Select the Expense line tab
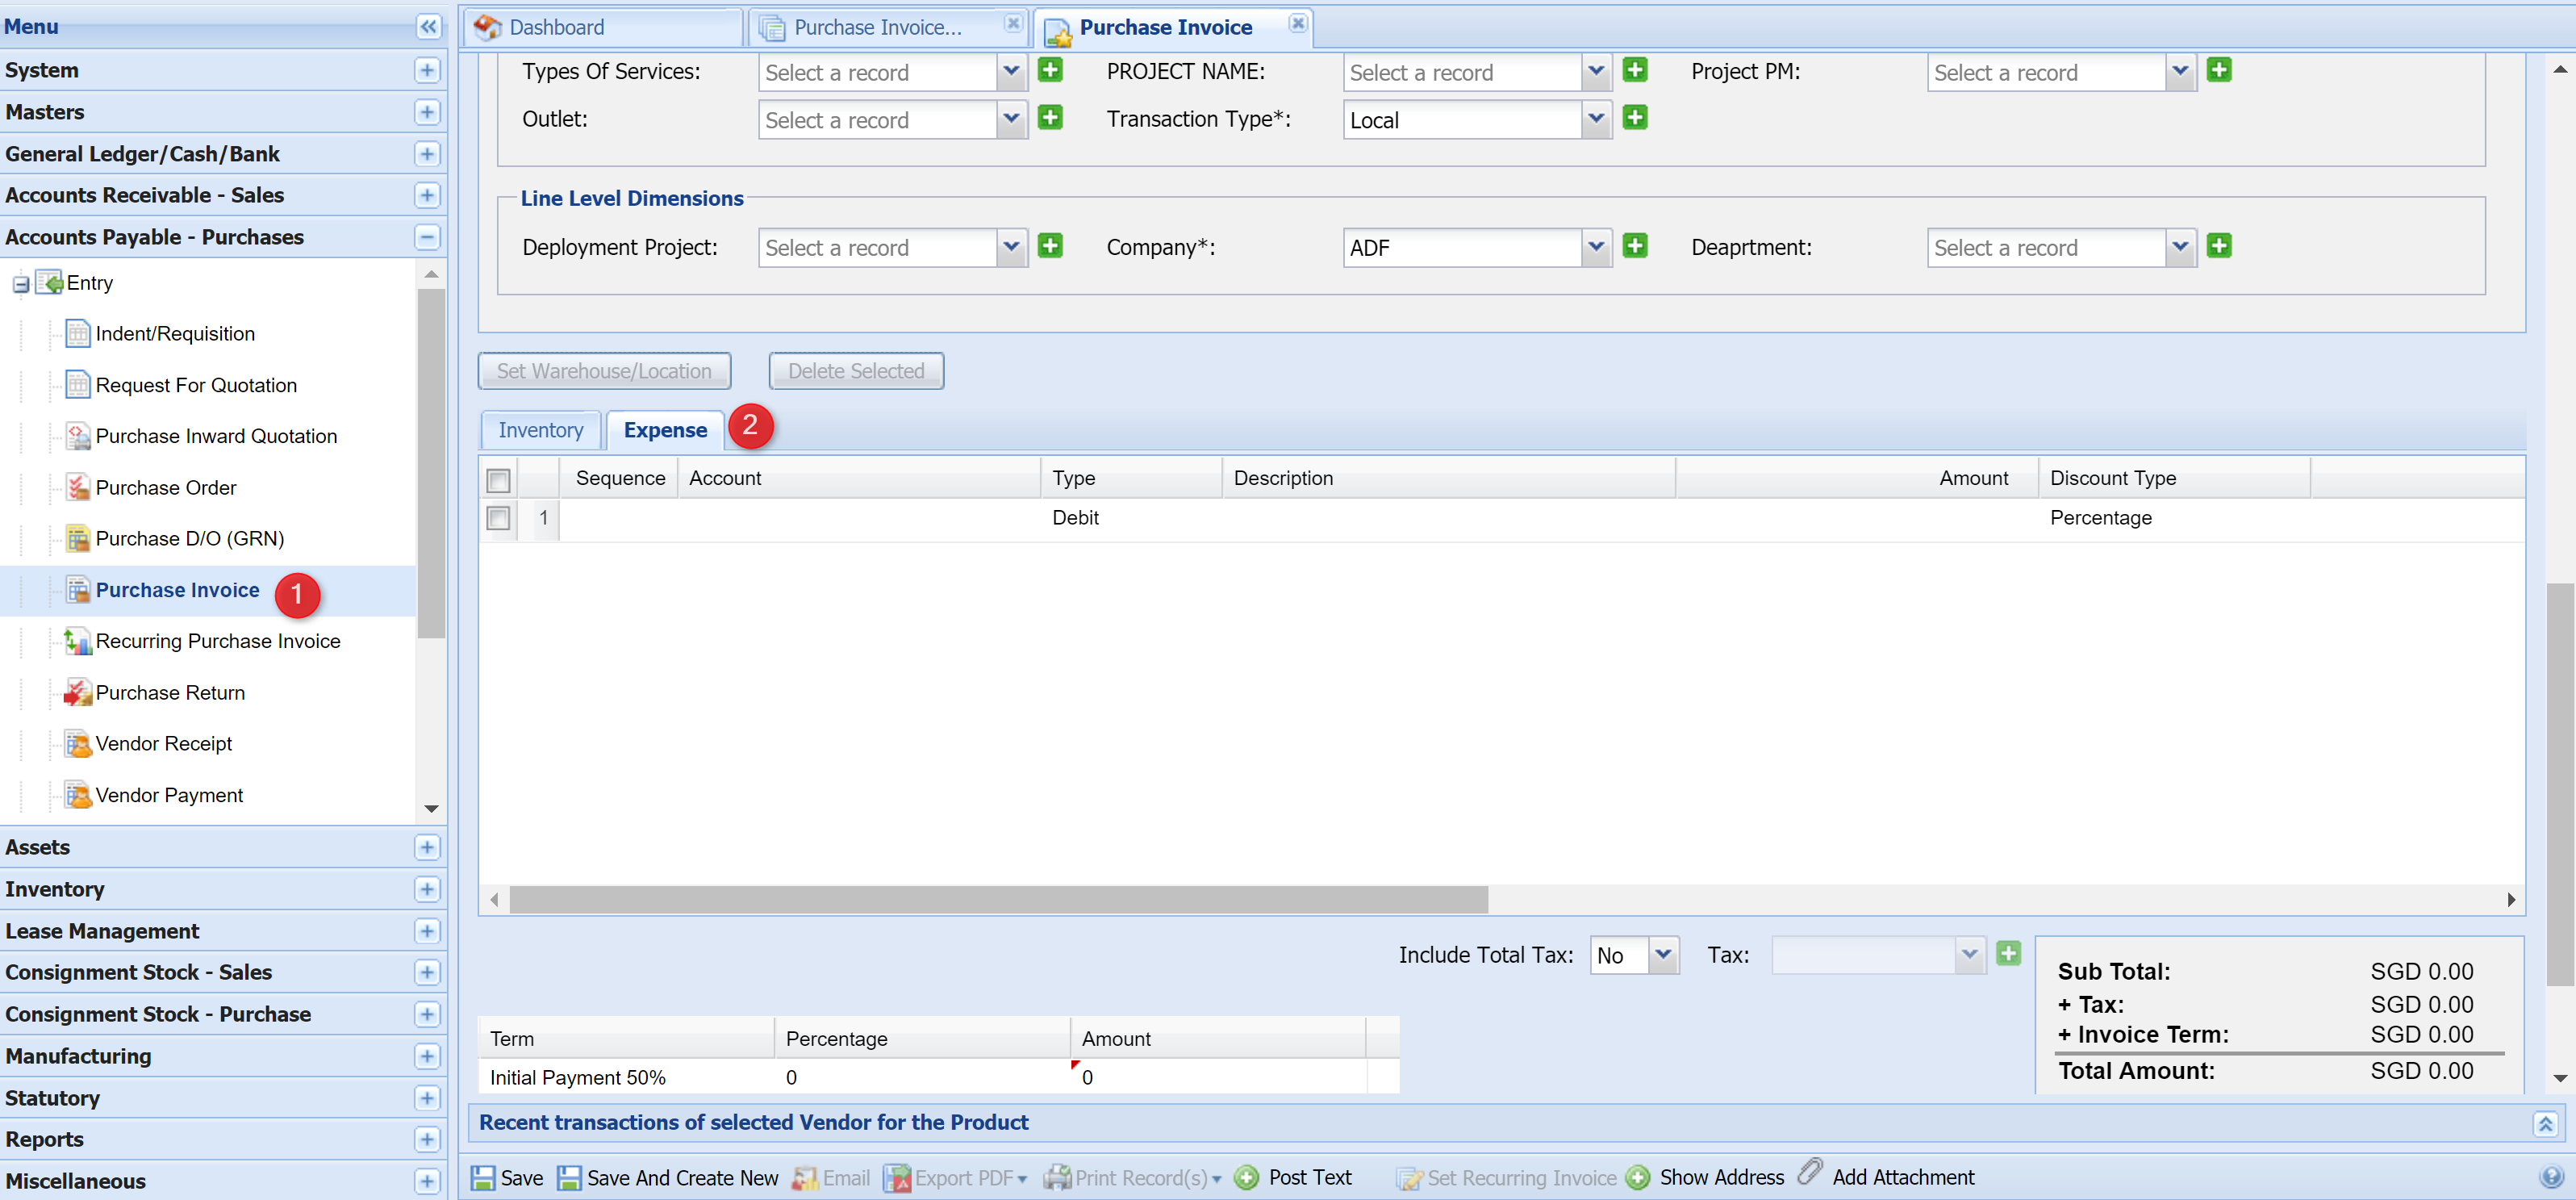Screen dimensions: 2576x1200 [665, 431]
